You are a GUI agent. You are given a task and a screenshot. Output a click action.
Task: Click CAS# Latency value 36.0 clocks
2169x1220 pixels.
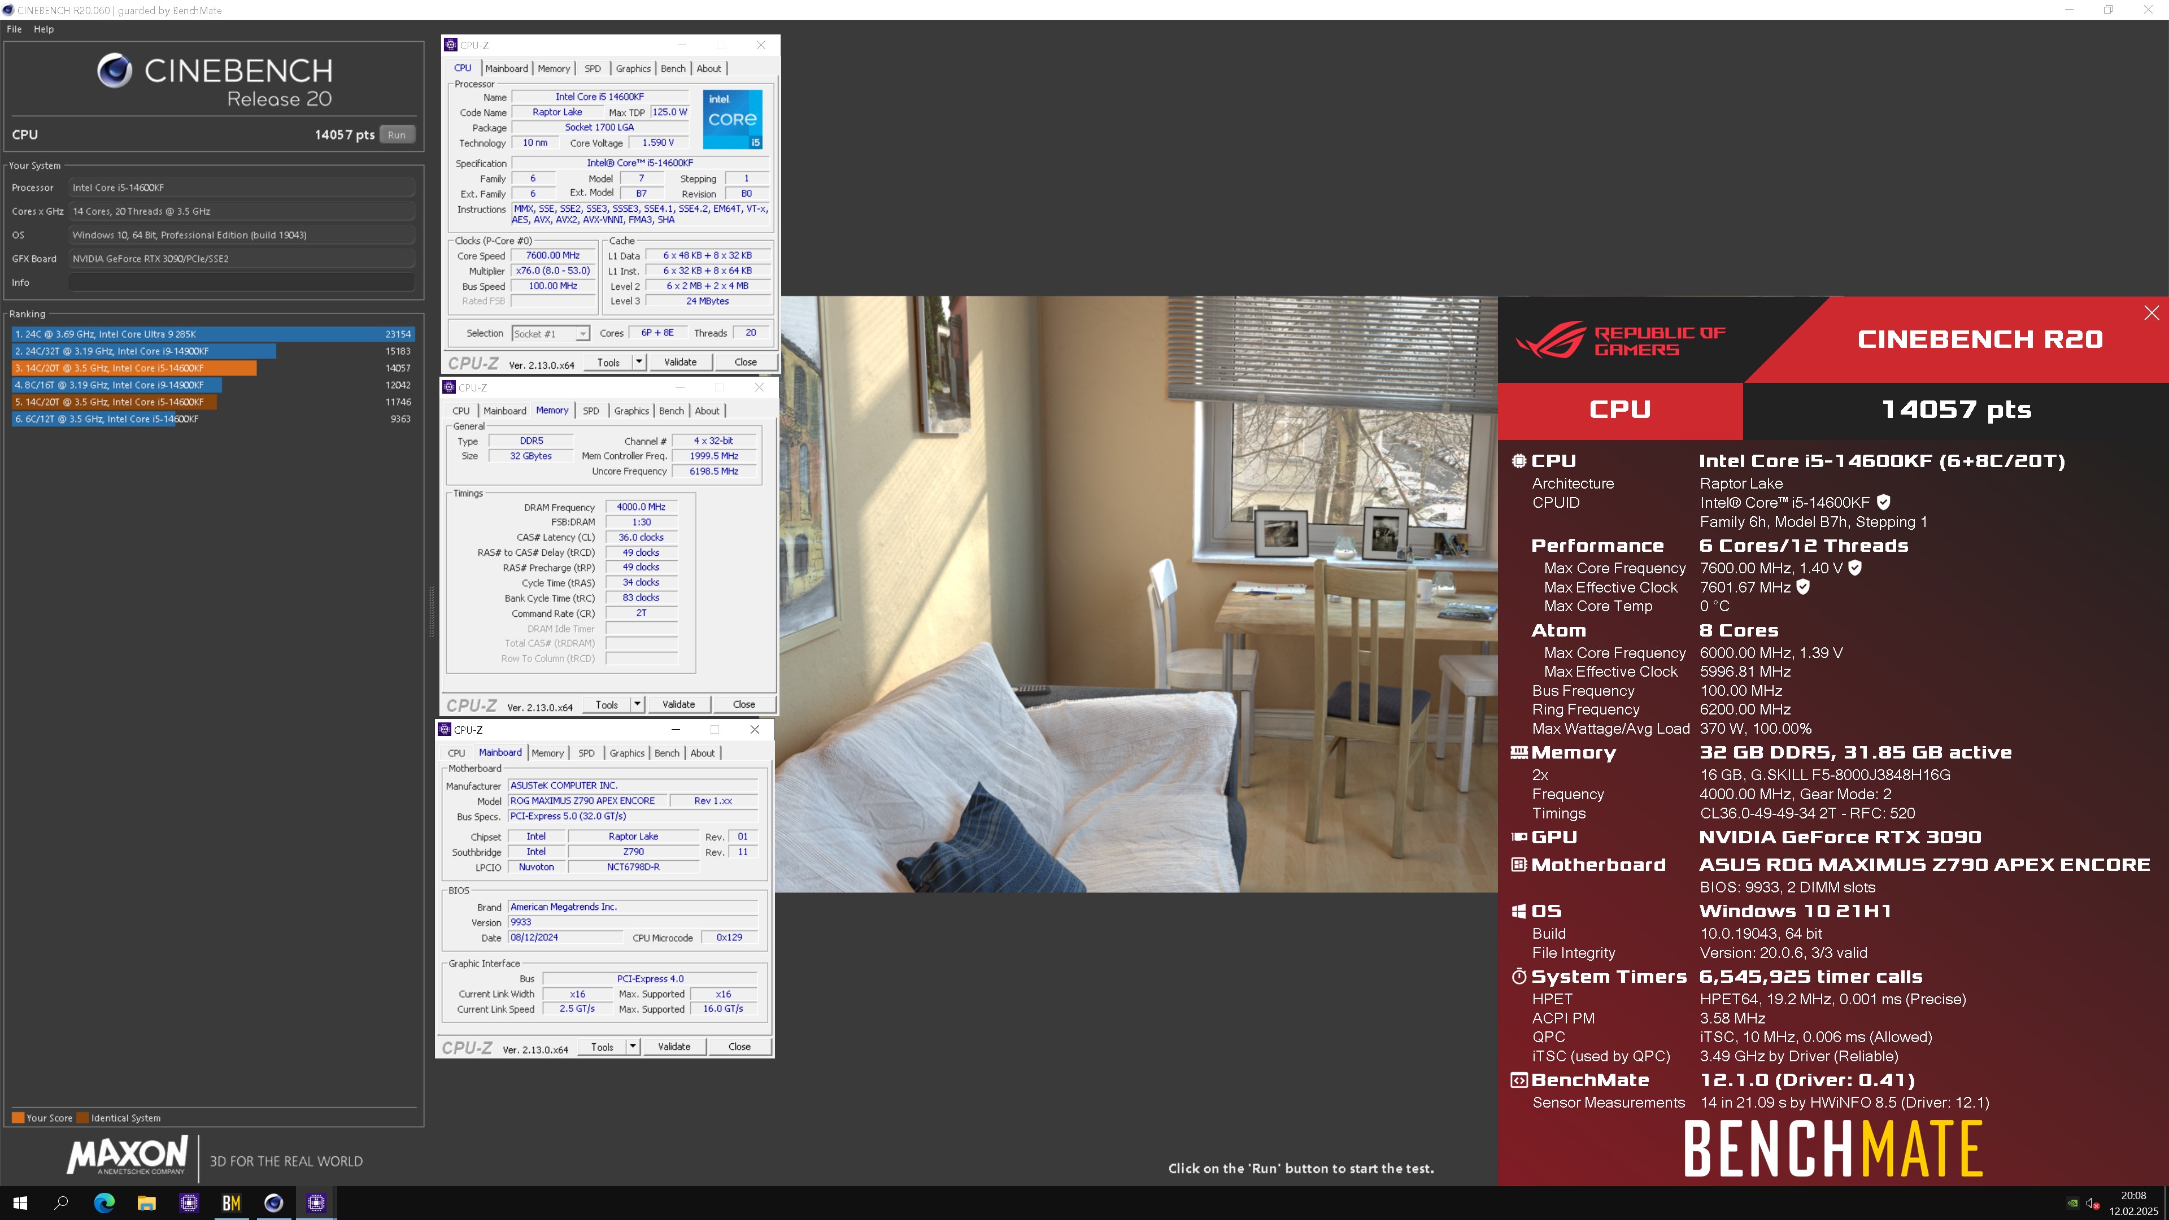pos(641,537)
